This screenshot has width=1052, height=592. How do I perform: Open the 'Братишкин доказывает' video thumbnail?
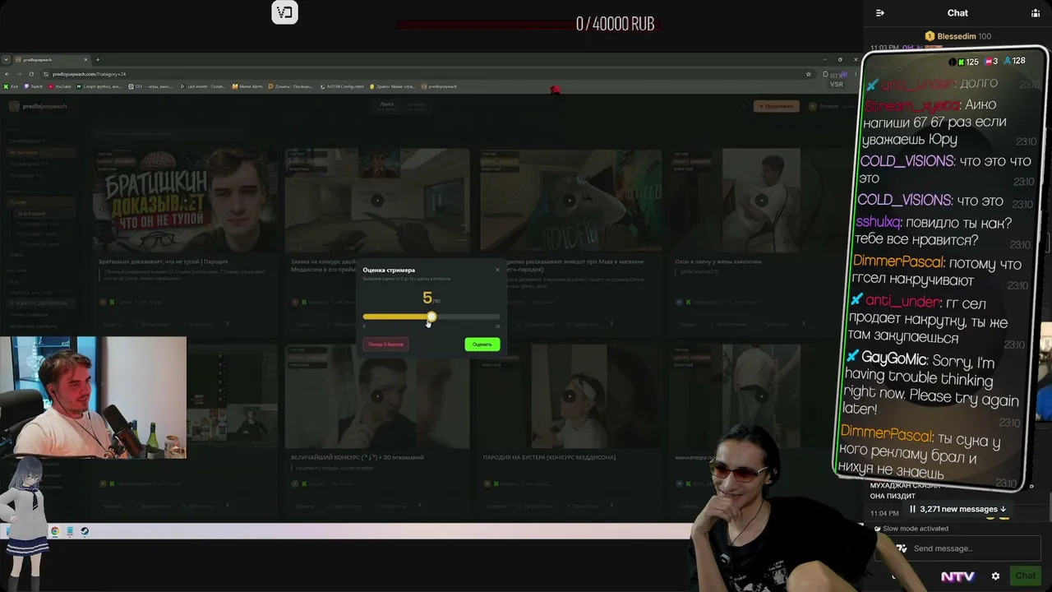coord(185,200)
